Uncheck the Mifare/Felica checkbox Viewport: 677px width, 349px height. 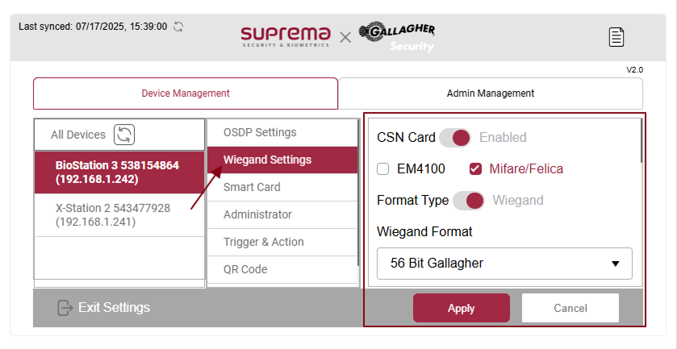point(475,169)
